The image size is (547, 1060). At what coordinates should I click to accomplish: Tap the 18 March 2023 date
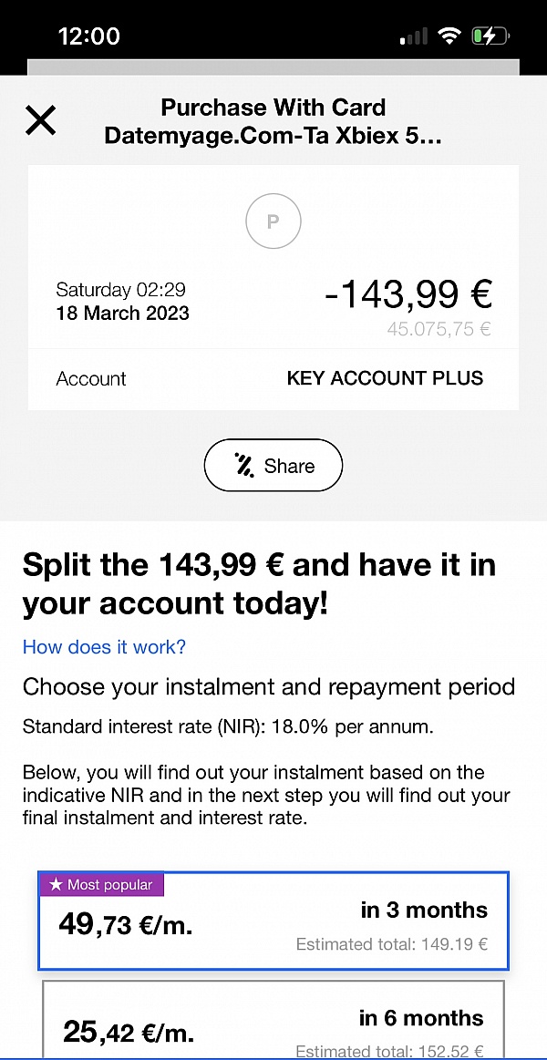(x=122, y=313)
